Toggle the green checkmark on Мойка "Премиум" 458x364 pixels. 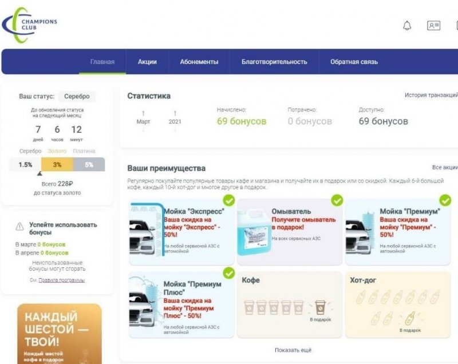pos(445,200)
